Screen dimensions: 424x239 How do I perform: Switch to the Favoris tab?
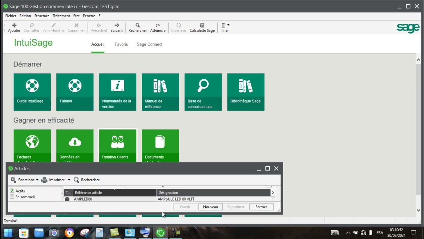(121, 44)
